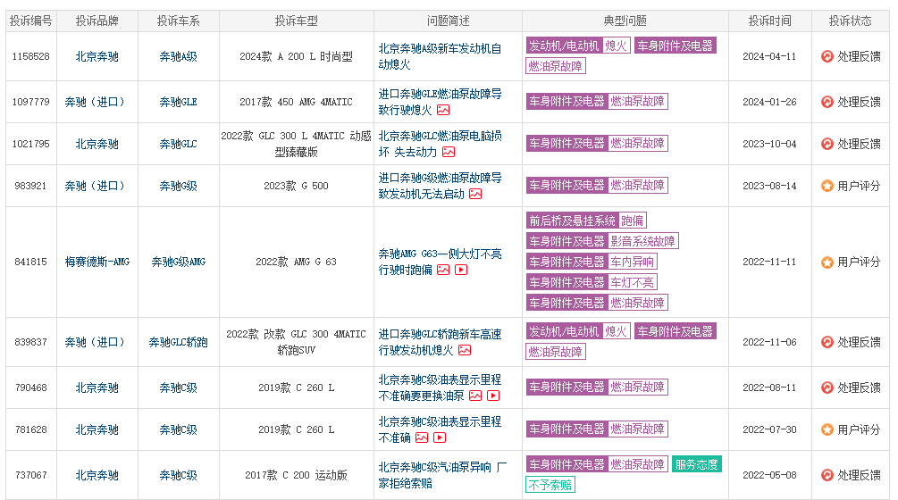Open complaint 进口奔驰GLC轿跑新车高速行驶发动机熄火
The width and height of the screenshot is (898, 500).
(440, 342)
